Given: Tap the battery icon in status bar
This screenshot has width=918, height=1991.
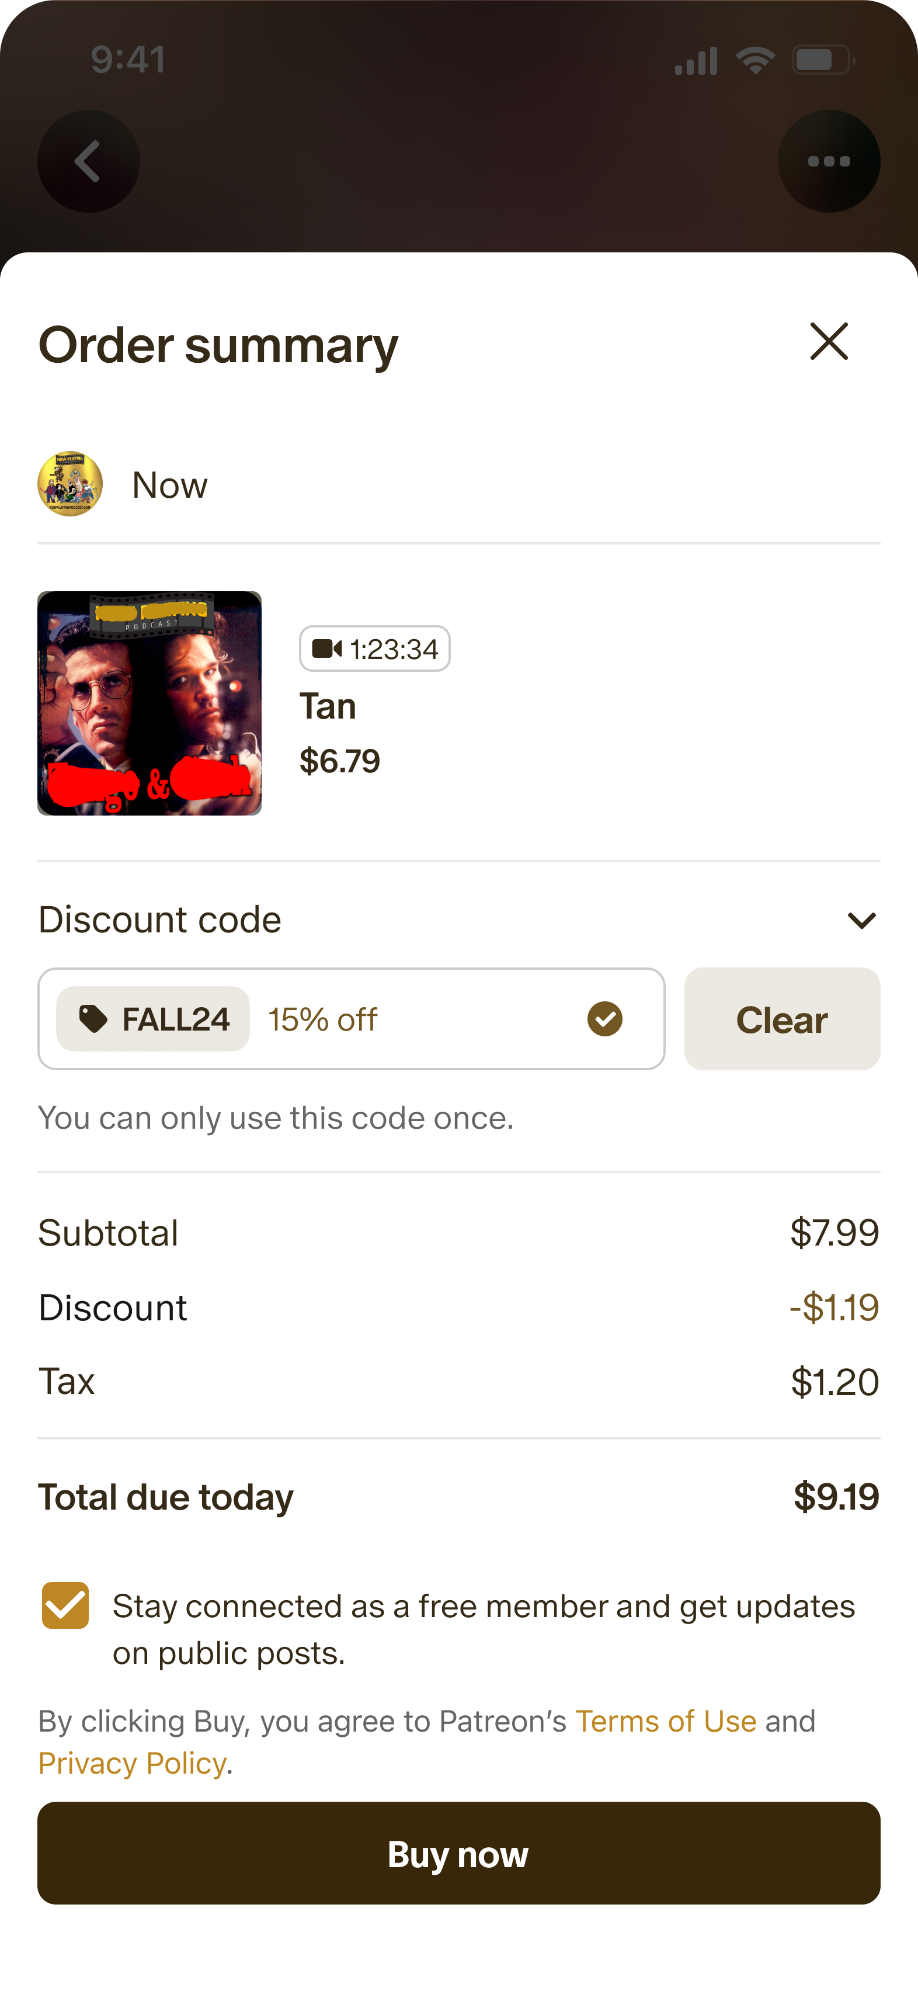Looking at the screenshot, I should pyautogui.click(x=824, y=60).
